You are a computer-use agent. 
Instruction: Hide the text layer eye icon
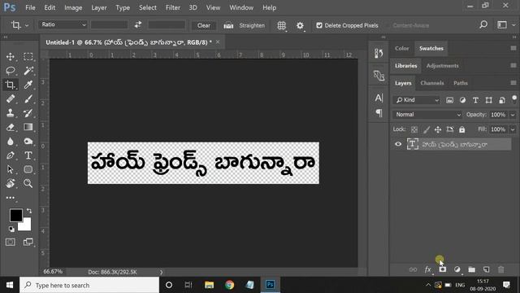(x=398, y=144)
